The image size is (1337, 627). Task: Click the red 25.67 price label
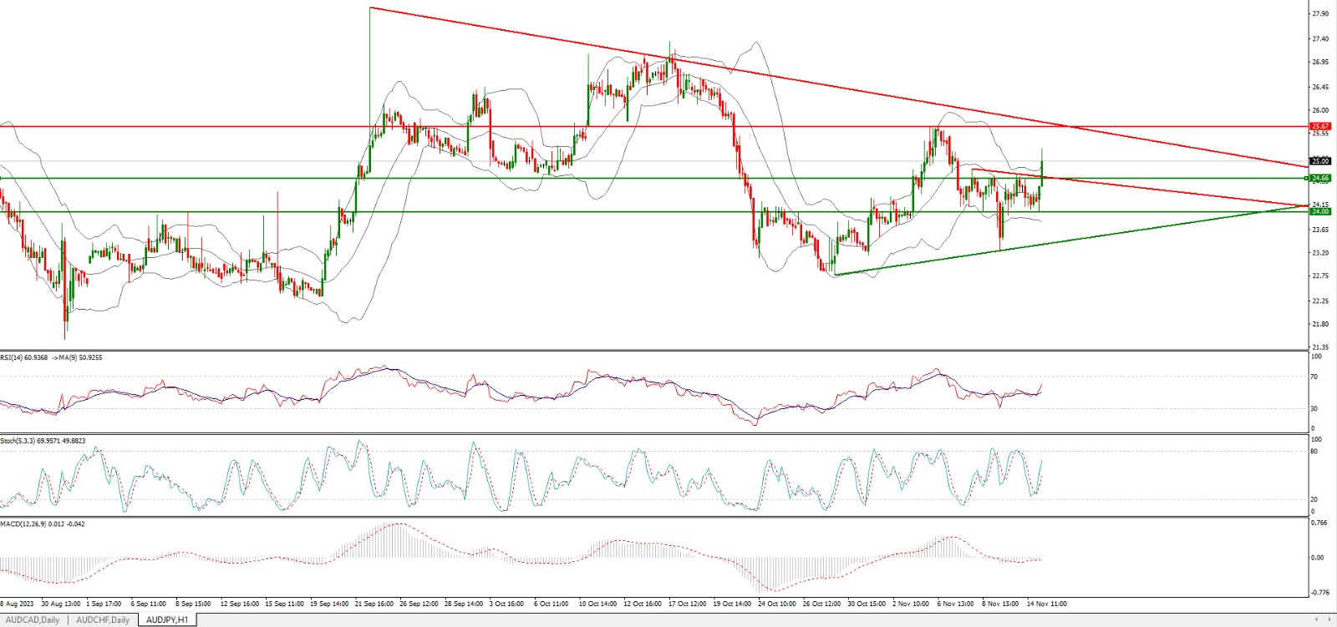coord(1320,126)
